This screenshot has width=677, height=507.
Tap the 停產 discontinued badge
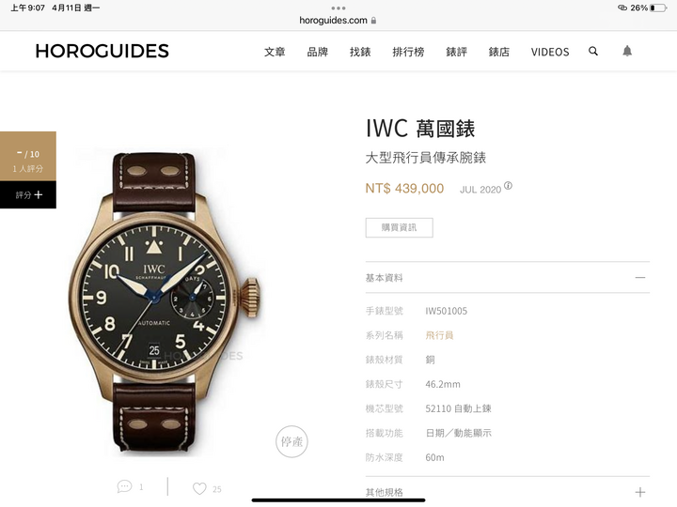click(291, 441)
